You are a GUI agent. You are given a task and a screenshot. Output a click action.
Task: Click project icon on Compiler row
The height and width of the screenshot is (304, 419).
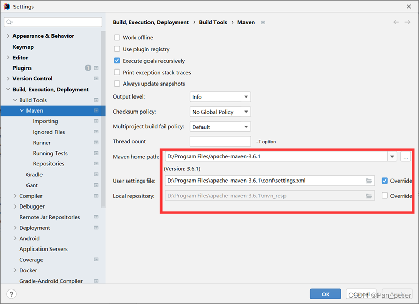click(96, 196)
